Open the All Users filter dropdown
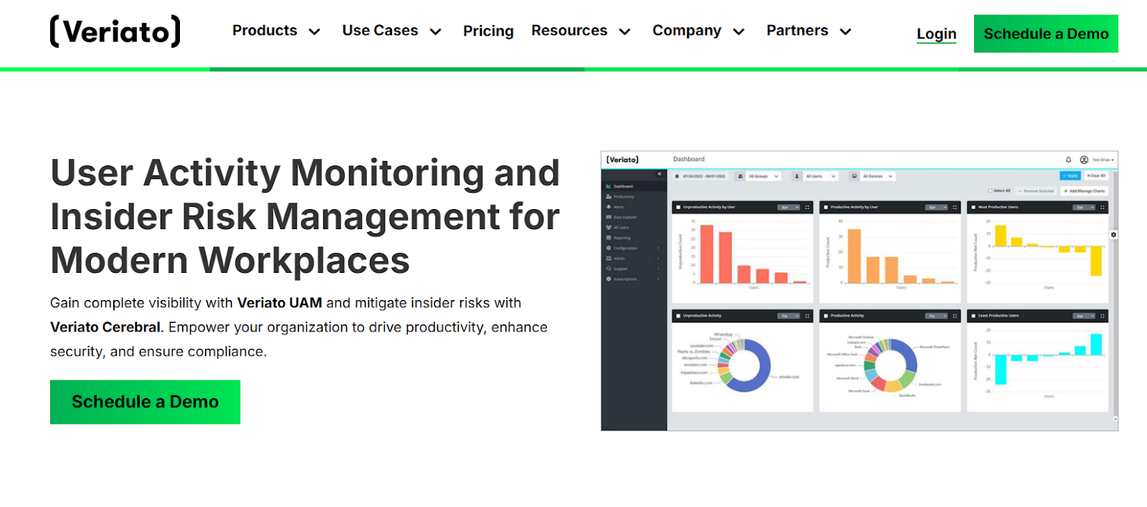 click(x=821, y=176)
